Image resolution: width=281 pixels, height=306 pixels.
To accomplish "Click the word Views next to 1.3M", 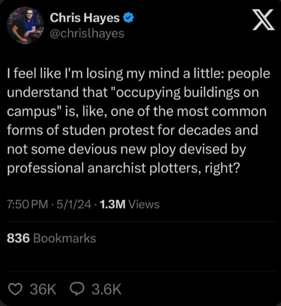I will coord(144,204).
